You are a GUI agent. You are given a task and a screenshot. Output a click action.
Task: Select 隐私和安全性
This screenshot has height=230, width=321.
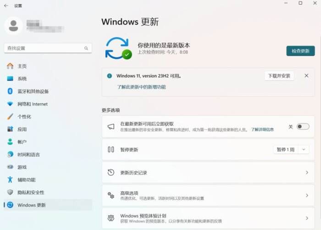coord(48,192)
